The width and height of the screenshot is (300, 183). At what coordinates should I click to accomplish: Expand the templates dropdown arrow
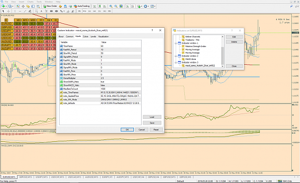155,6
